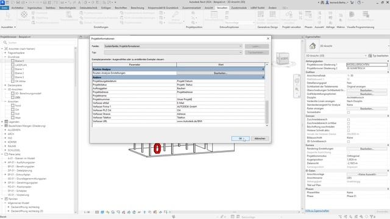Click the Weitere Einstellungen wrench icon

pyautogui.click(x=175, y=15)
